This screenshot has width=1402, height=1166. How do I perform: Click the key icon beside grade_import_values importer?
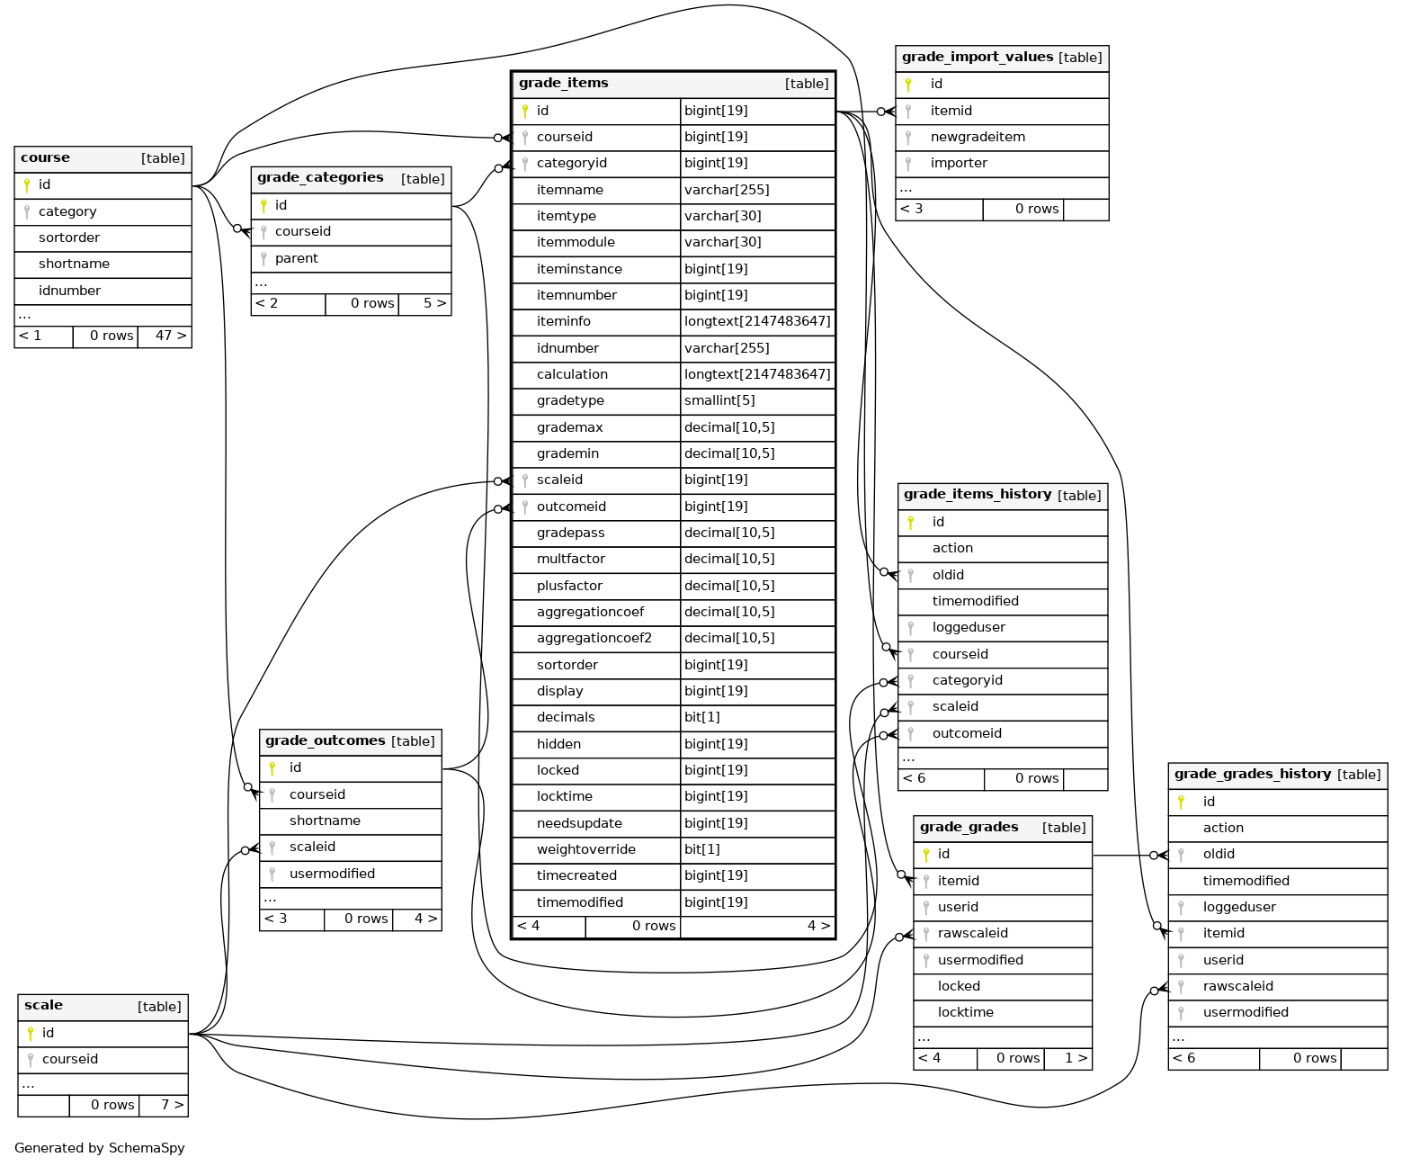[x=908, y=164]
